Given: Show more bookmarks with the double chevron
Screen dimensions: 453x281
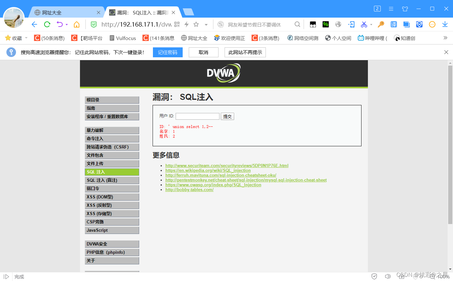Looking at the screenshot, I should (445, 38).
